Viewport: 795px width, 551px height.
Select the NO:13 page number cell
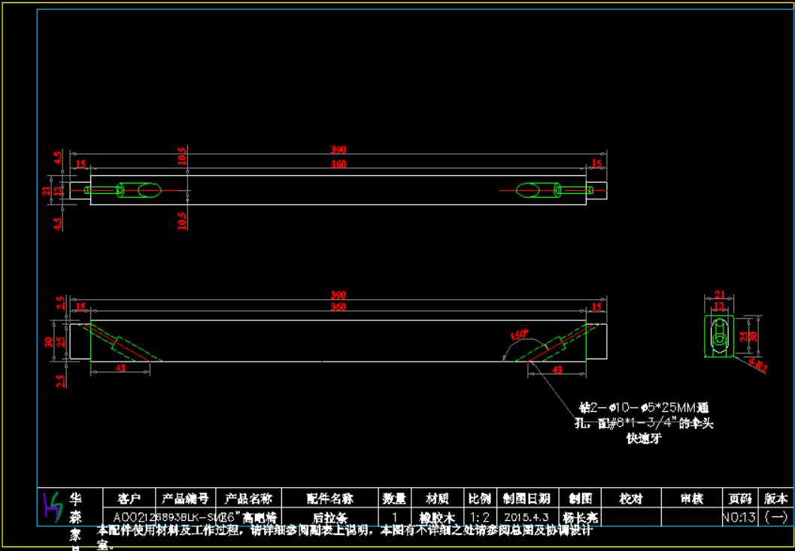tap(739, 518)
